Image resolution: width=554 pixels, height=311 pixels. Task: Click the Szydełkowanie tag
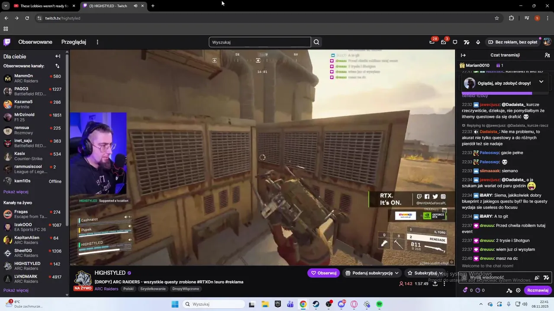pyautogui.click(x=153, y=289)
